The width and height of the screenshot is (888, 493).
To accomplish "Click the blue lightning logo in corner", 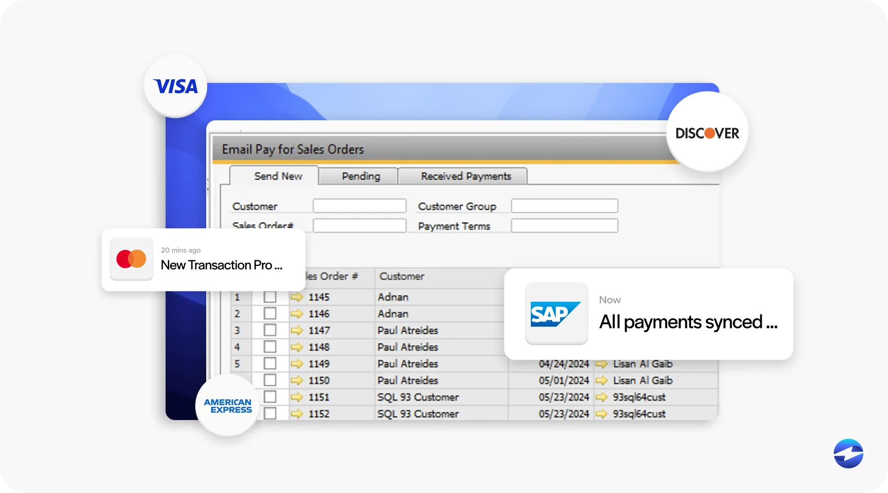I will click(x=849, y=454).
